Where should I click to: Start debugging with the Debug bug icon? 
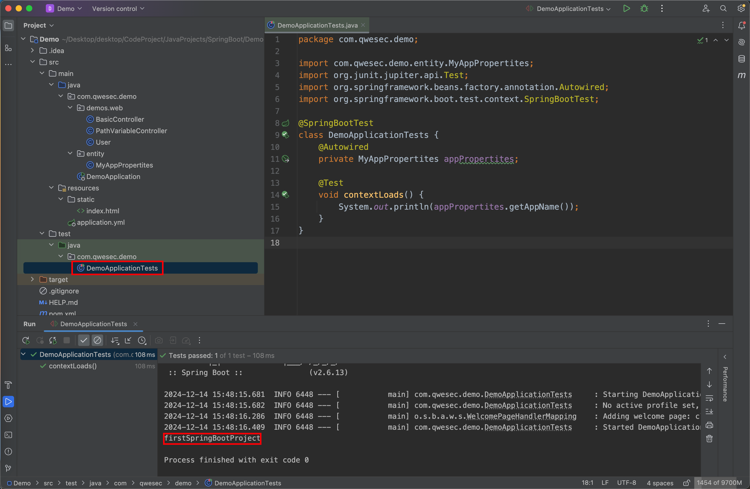644,9
